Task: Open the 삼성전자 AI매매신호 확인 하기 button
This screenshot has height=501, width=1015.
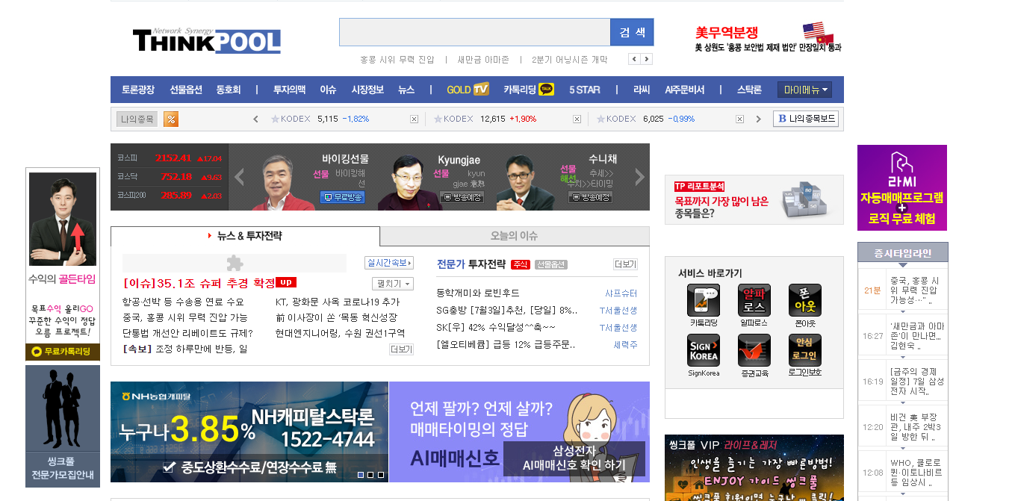Action: 574,458
